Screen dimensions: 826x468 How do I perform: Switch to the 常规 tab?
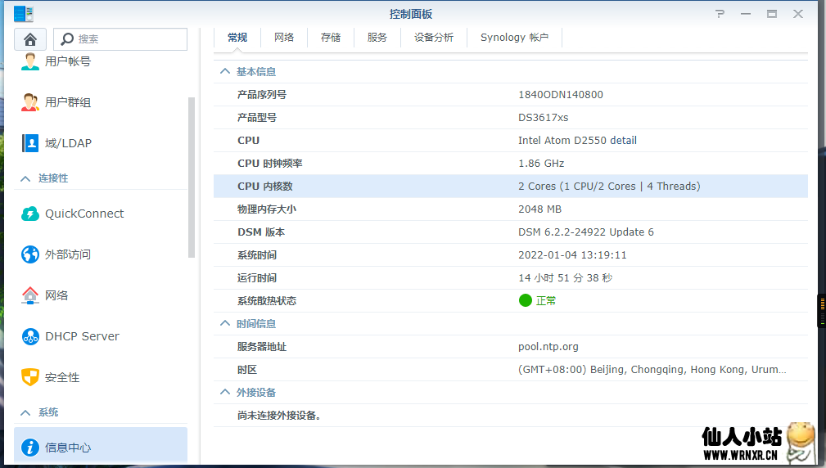click(237, 38)
